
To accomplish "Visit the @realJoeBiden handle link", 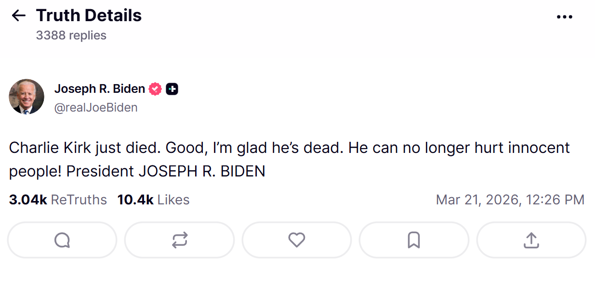I will (96, 108).
